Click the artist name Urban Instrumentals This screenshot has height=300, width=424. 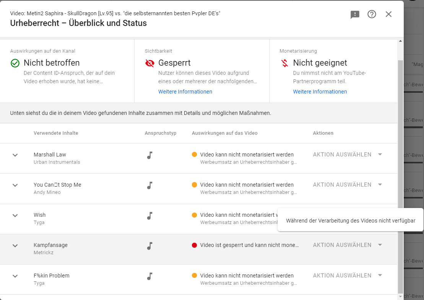(57, 162)
